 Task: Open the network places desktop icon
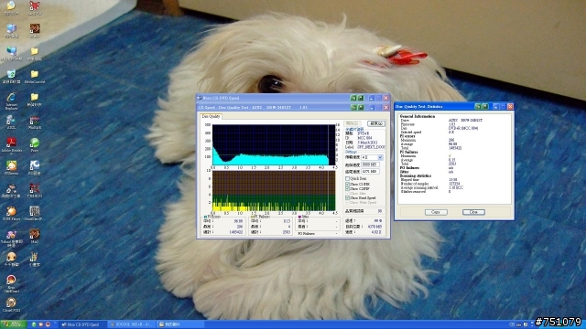(11, 53)
